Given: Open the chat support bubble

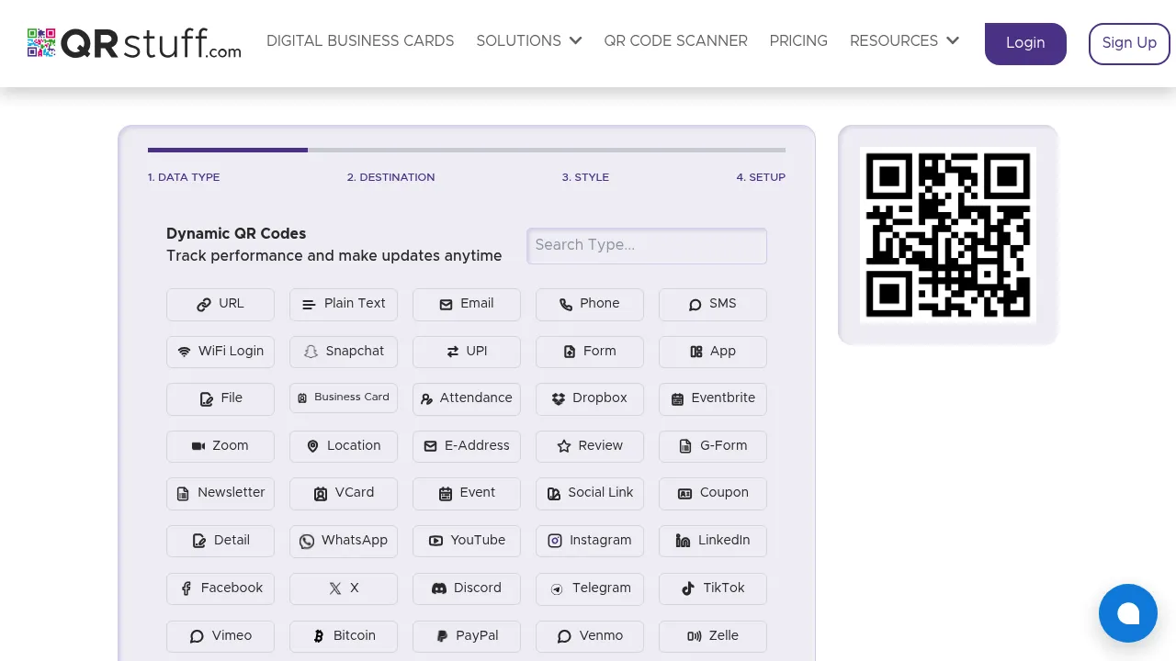Looking at the screenshot, I should 1128,613.
